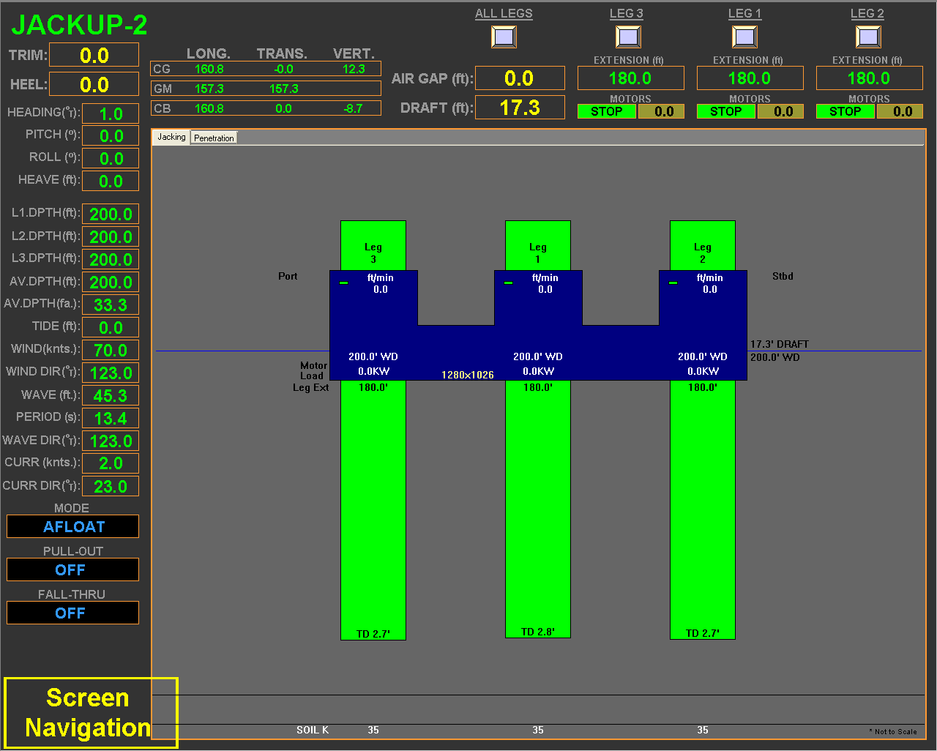
Task: Click the Leg 1 green rate indicator dash
Action: (x=508, y=283)
